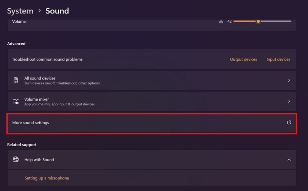Open All sound devices via its right chevron

(x=289, y=80)
